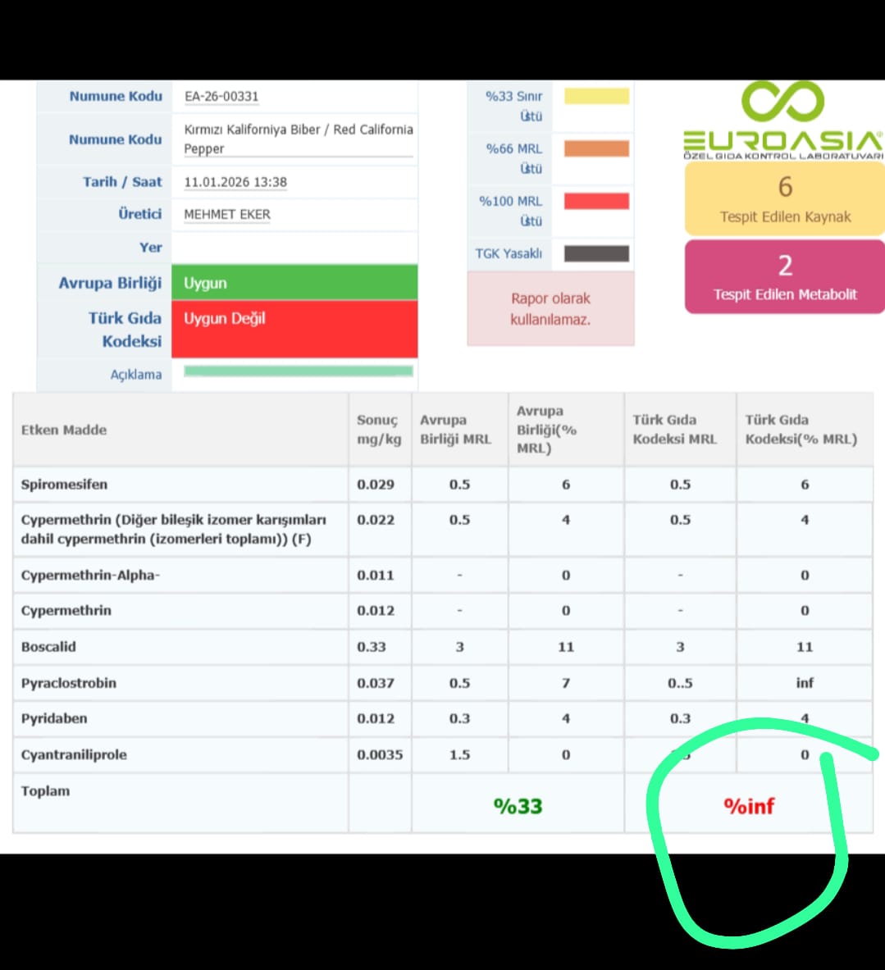
Task: Click the Red California Pepper sample name field
Action: (297, 139)
